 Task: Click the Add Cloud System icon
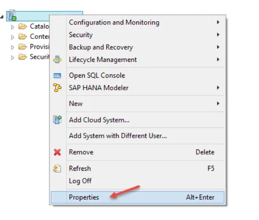click(x=57, y=120)
